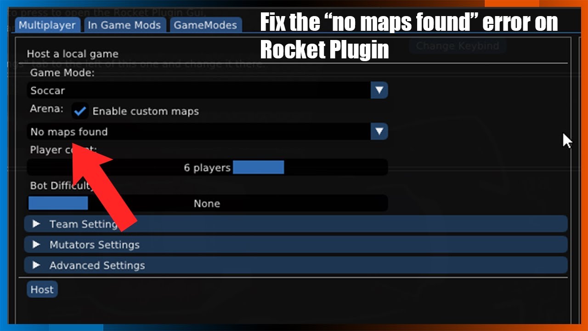Image resolution: width=588 pixels, height=331 pixels.
Task: Click the Bot Difficulty slider handle
Action: pyautogui.click(x=58, y=203)
